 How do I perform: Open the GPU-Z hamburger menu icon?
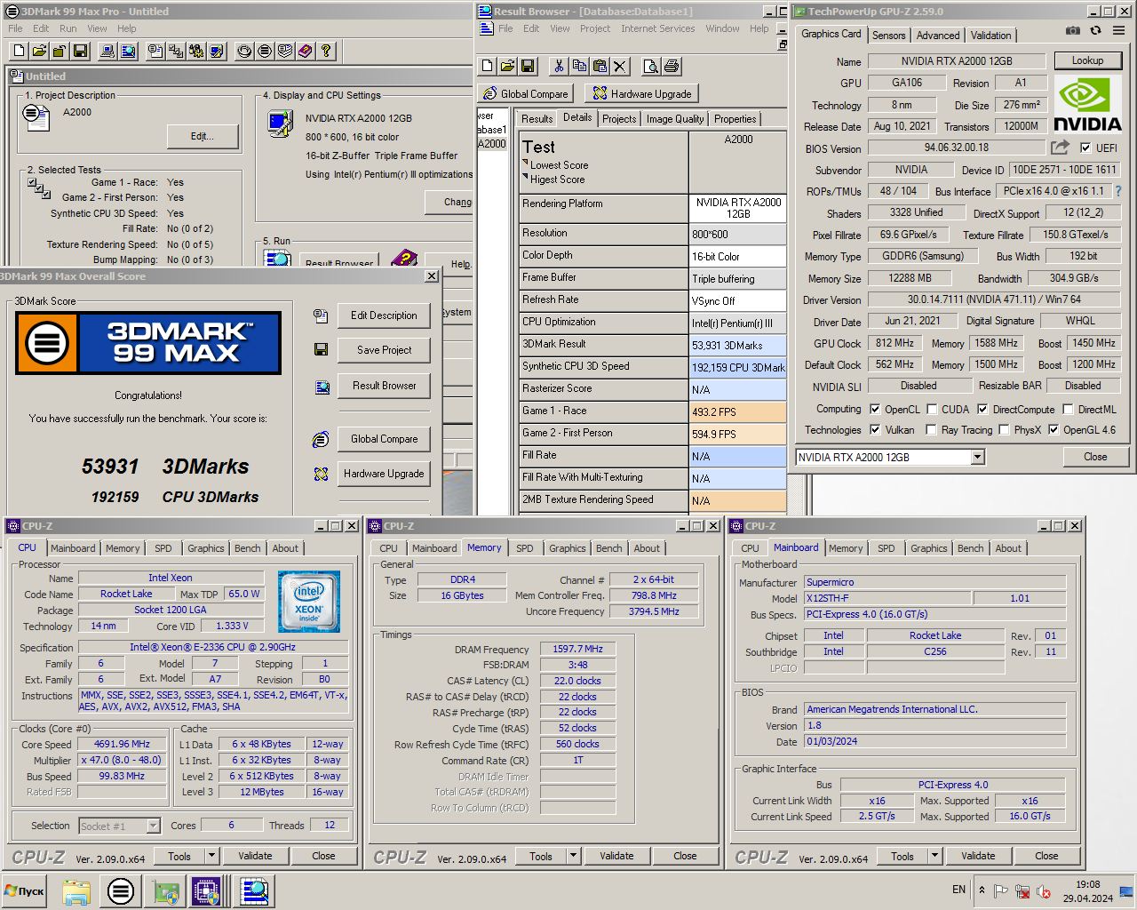[1118, 31]
